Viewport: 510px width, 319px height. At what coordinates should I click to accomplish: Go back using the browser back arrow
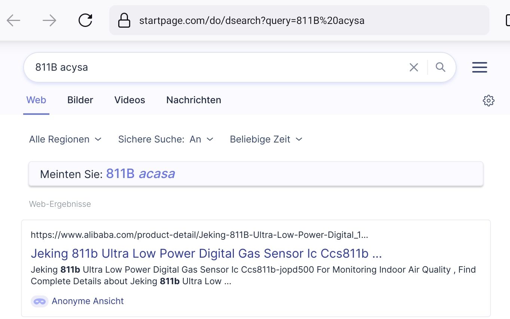click(x=13, y=21)
